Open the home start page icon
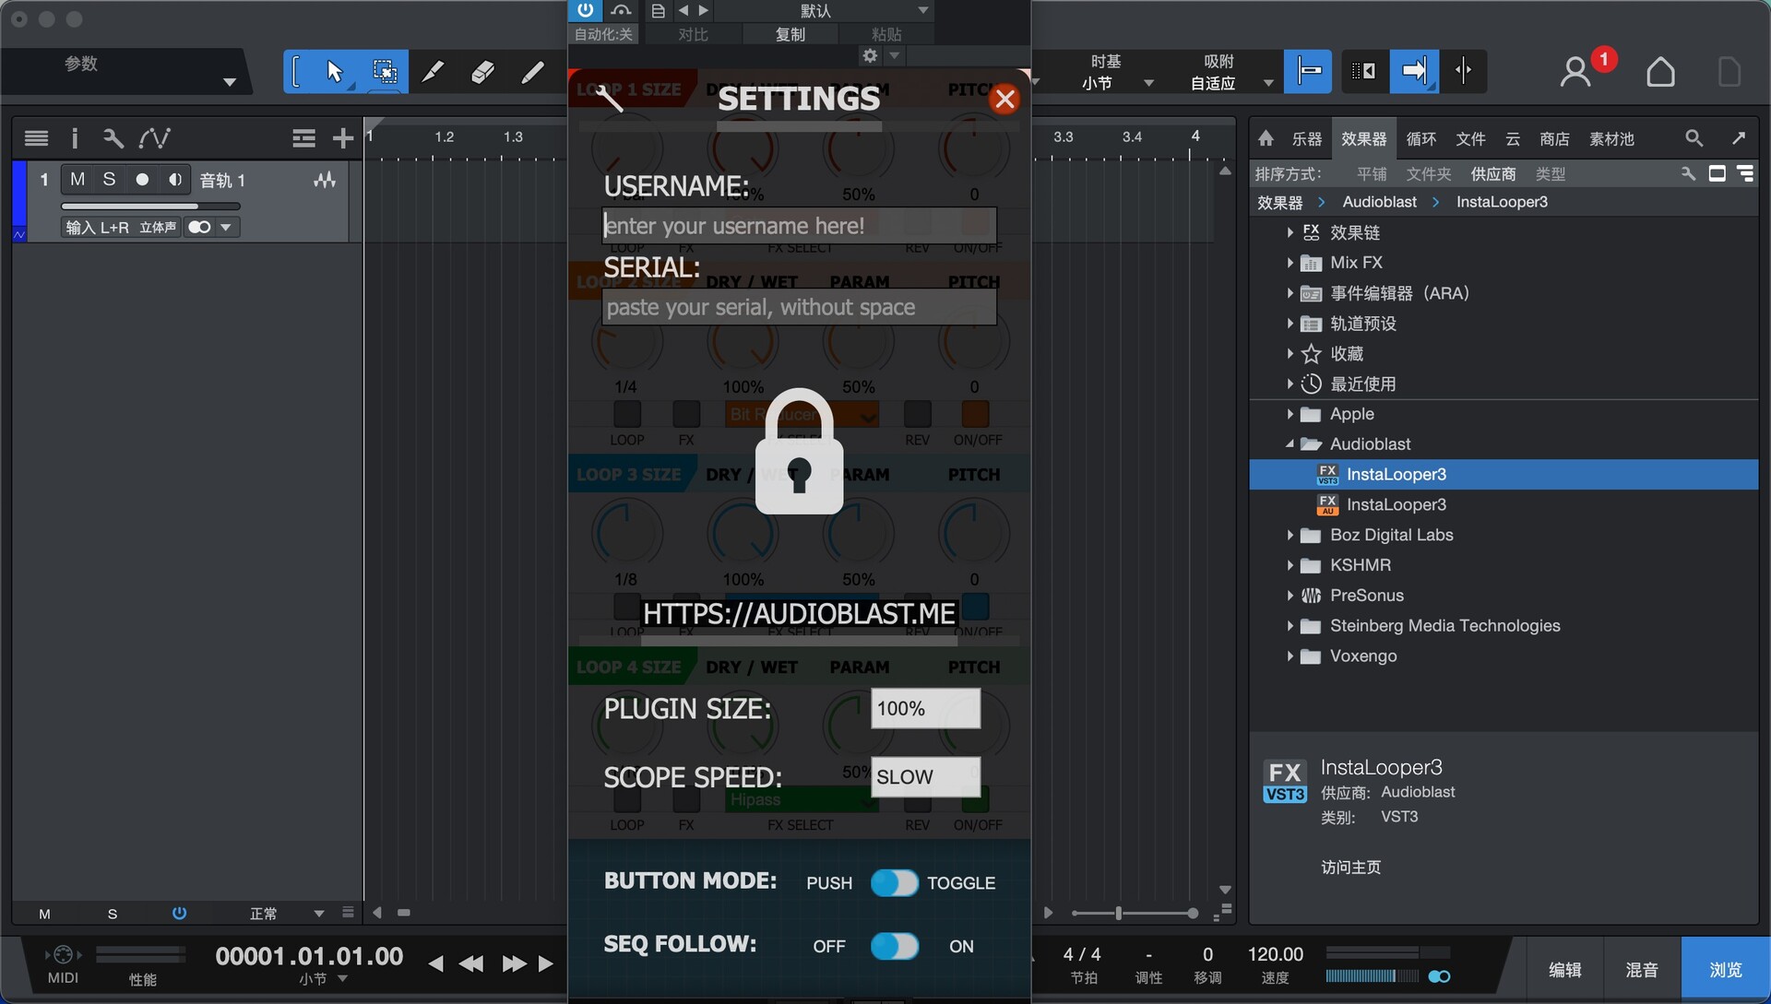Screen dimensions: 1771x1004 [1660, 72]
